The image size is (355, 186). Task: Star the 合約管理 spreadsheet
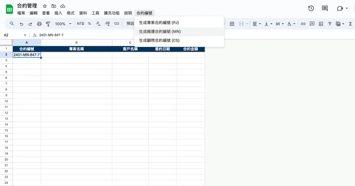pyautogui.click(x=45, y=6)
